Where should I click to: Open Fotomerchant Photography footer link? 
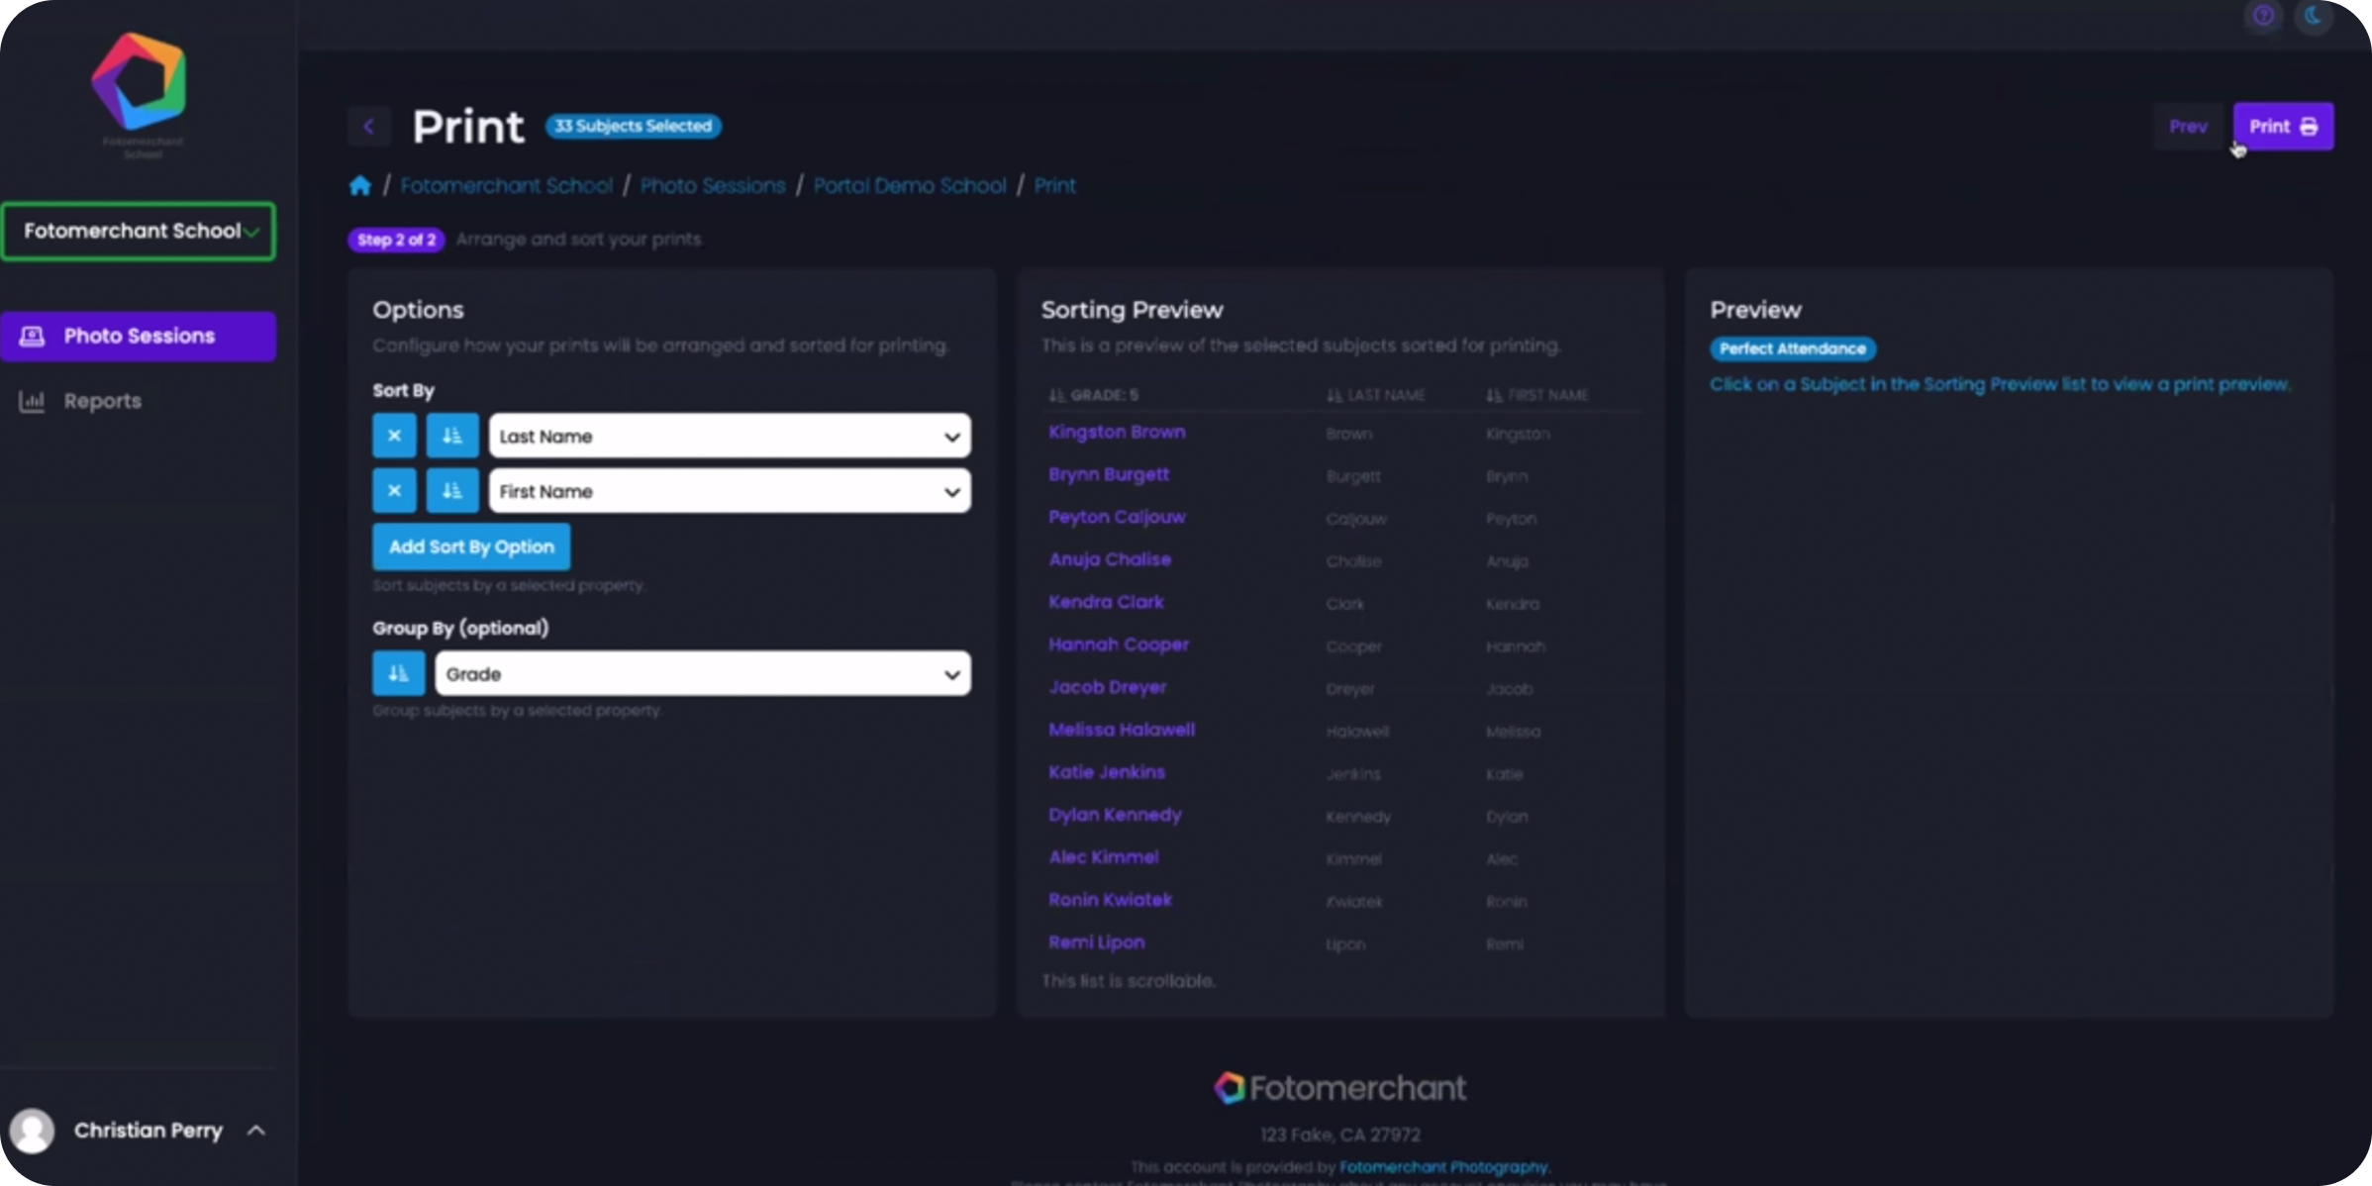click(x=1443, y=1167)
